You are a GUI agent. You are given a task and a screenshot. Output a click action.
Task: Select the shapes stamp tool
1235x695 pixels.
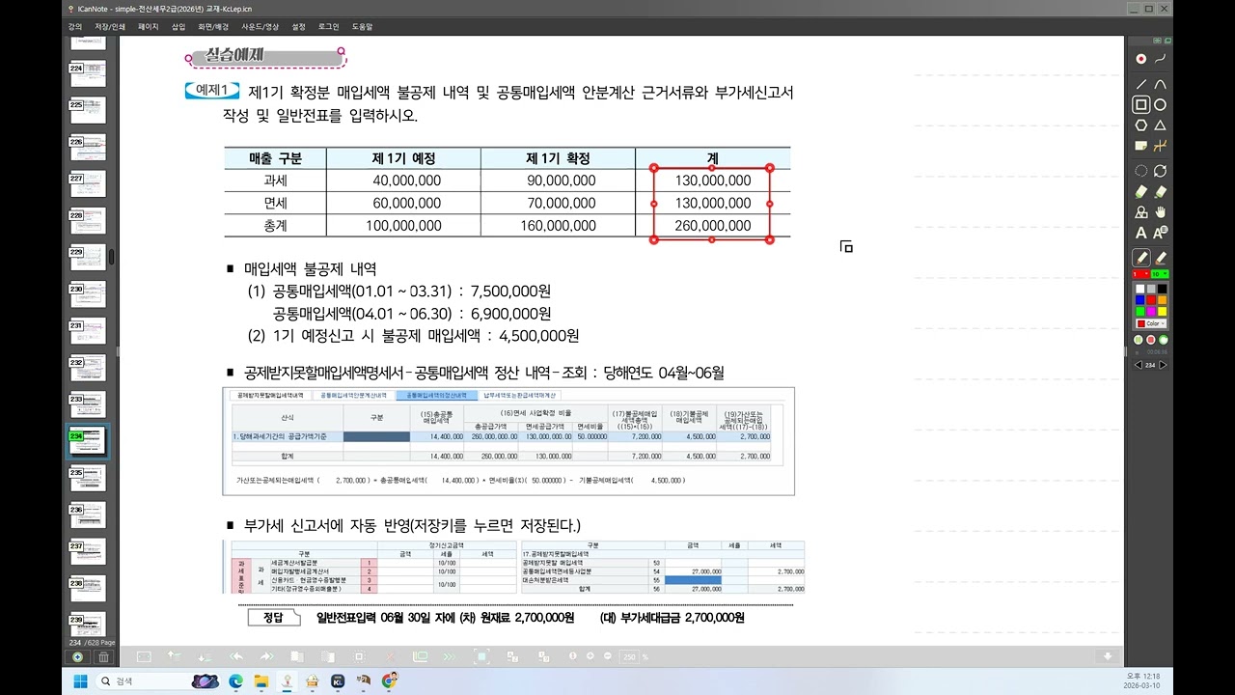point(1141,212)
